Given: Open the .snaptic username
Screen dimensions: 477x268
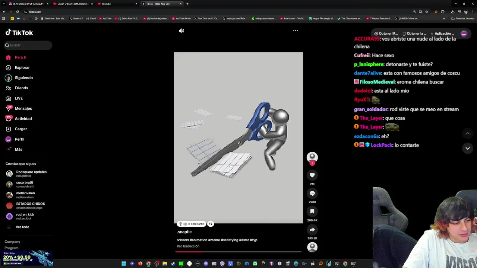Looking at the screenshot, I should (184, 232).
